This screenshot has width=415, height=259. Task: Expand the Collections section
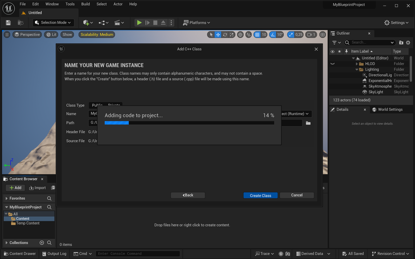[x=7, y=243]
